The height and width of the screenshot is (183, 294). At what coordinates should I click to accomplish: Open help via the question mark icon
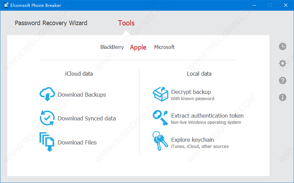283,80
